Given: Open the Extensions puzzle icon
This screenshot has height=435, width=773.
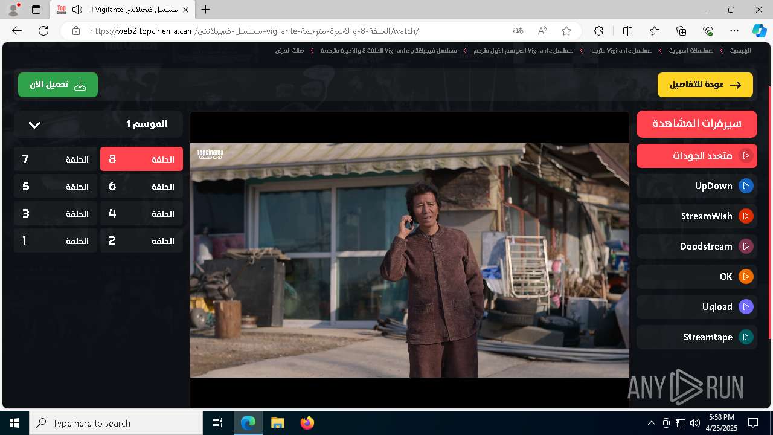Looking at the screenshot, I should tap(598, 31).
